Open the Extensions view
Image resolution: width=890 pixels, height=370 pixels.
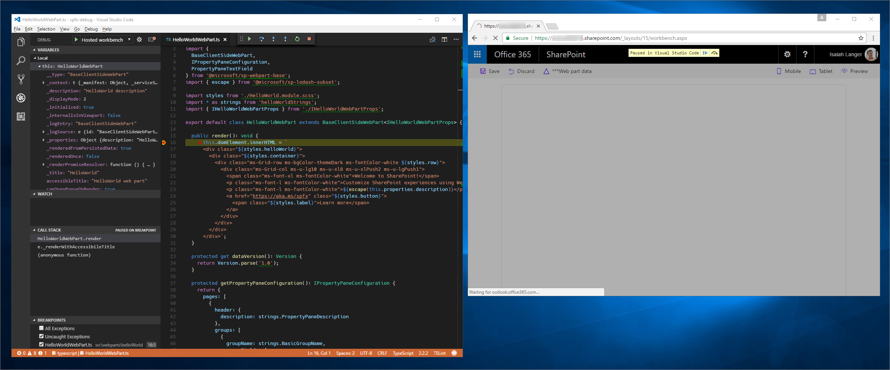[x=20, y=117]
